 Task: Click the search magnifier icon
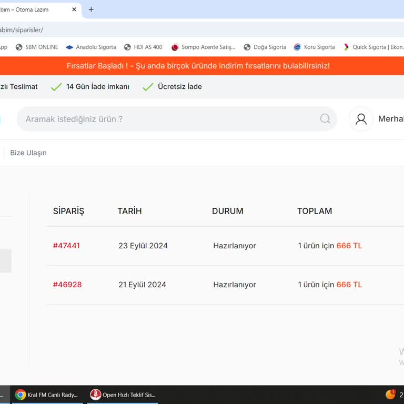[325, 119]
